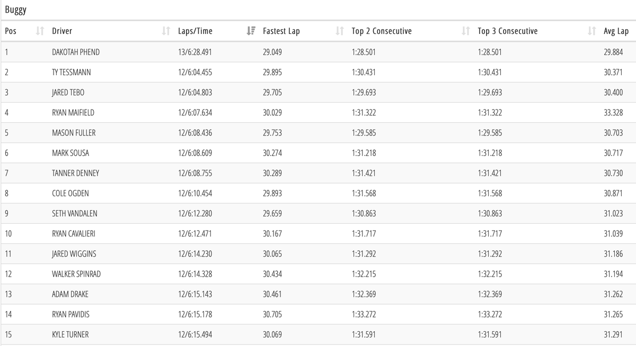Click sort icon for Top 3 Consecutive
The image size is (636, 346).
592,31
